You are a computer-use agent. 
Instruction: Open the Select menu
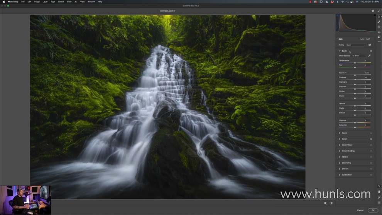tap(61, 2)
